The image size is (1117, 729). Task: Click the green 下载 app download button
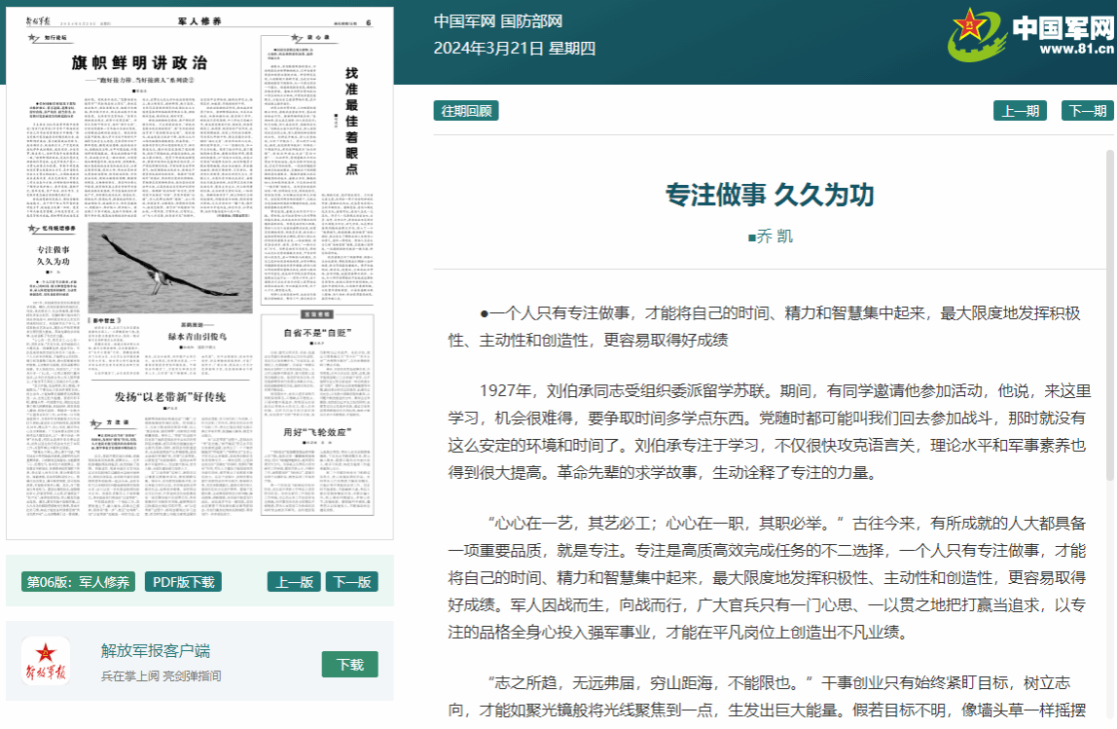349,665
